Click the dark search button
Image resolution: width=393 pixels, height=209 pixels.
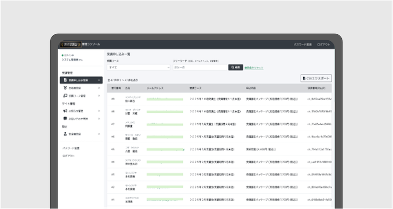pyautogui.click(x=236, y=67)
